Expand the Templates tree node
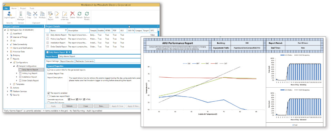331x132 pixels. click(x=11, y=84)
